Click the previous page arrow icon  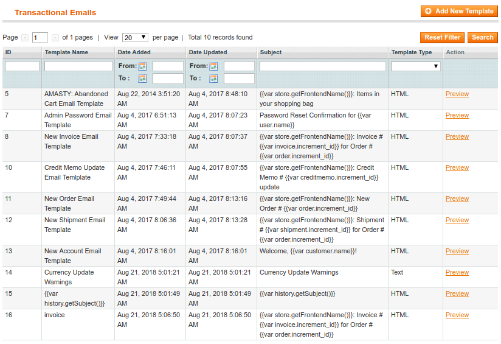(25, 38)
